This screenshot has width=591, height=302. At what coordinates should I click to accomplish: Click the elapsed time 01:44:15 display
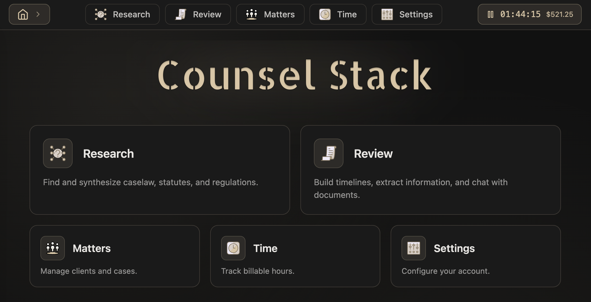(520, 14)
